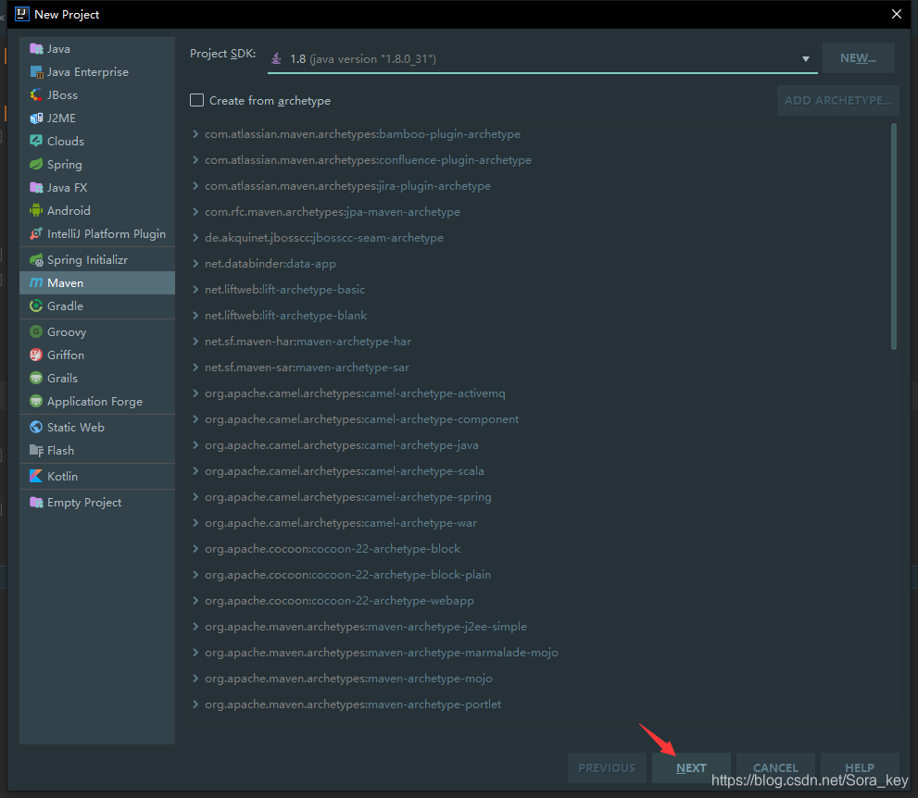The height and width of the screenshot is (798, 918).
Task: Click the Spring leaf icon
Action: 36,165
